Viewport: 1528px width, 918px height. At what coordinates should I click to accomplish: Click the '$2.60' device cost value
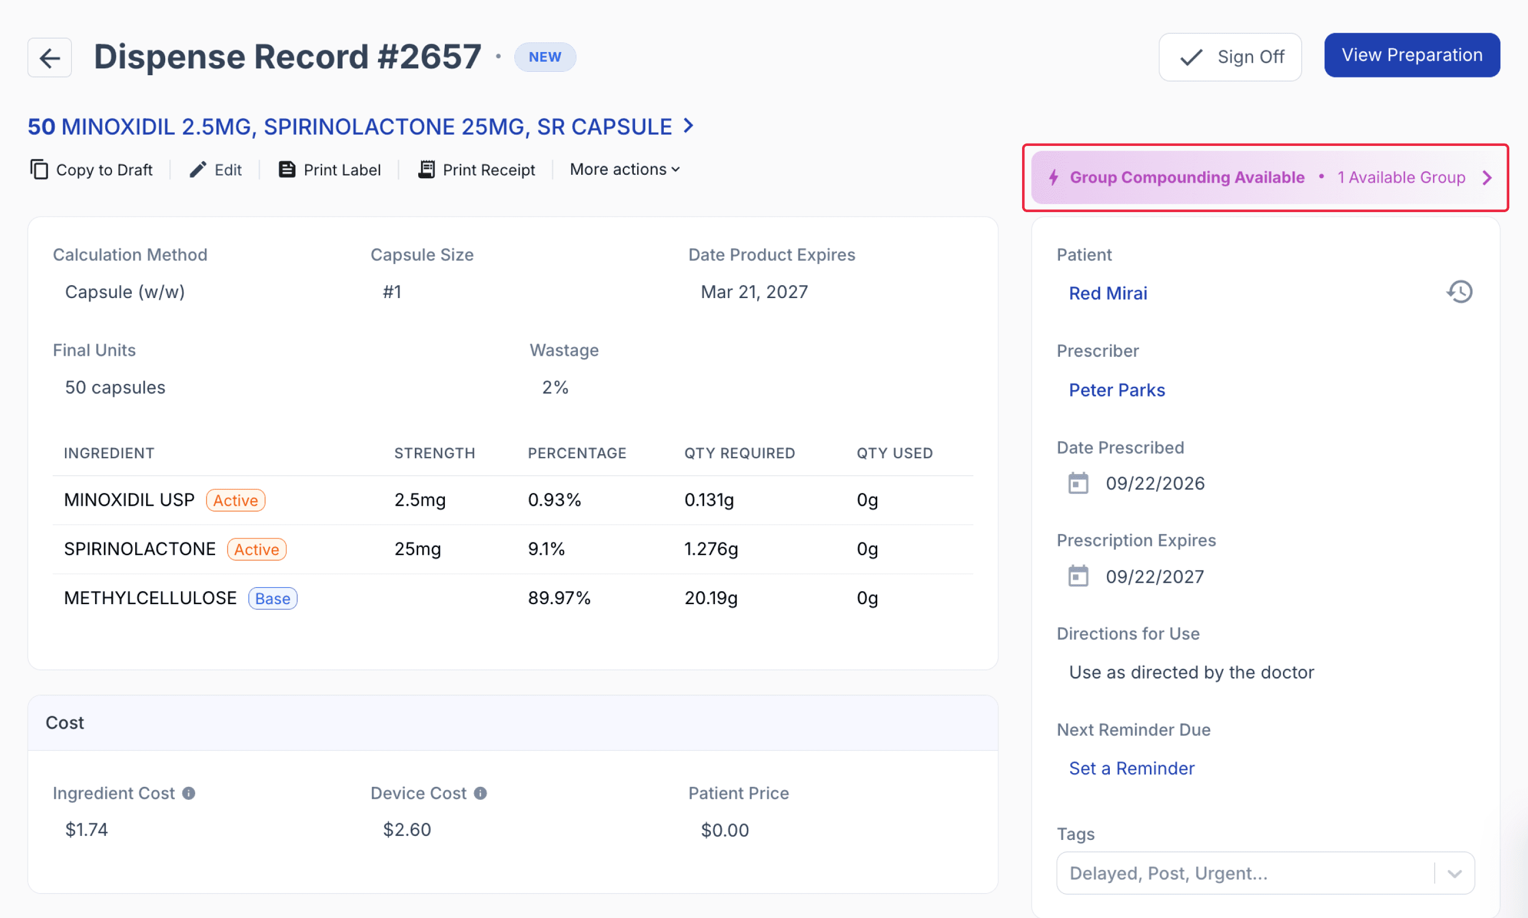[x=406, y=830]
